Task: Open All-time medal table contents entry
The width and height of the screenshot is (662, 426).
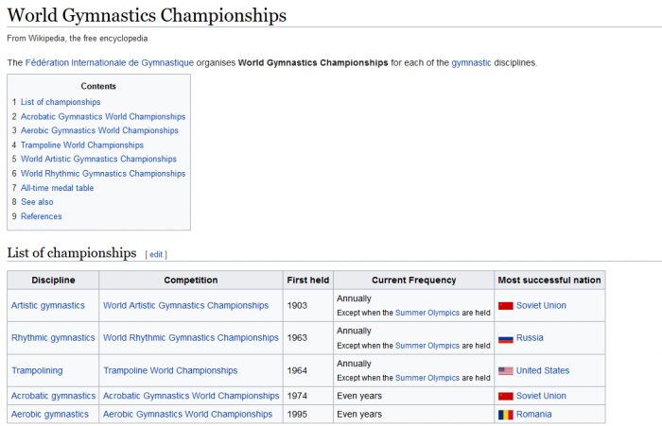Action: [x=57, y=188]
